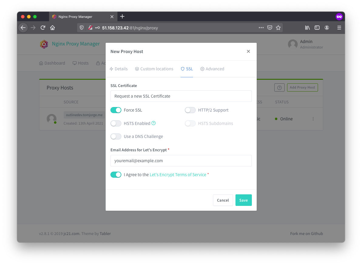362x265 pixels.
Task: Toggle the sidebar icon in toolbar
Action: tap(317, 28)
